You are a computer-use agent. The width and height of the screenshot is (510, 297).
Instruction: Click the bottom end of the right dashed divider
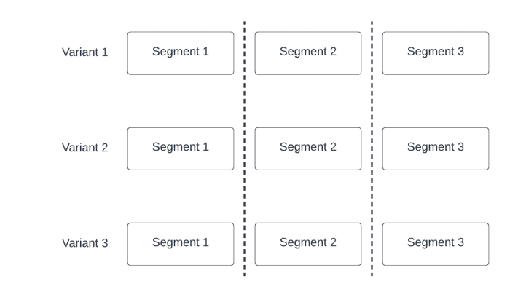point(372,274)
